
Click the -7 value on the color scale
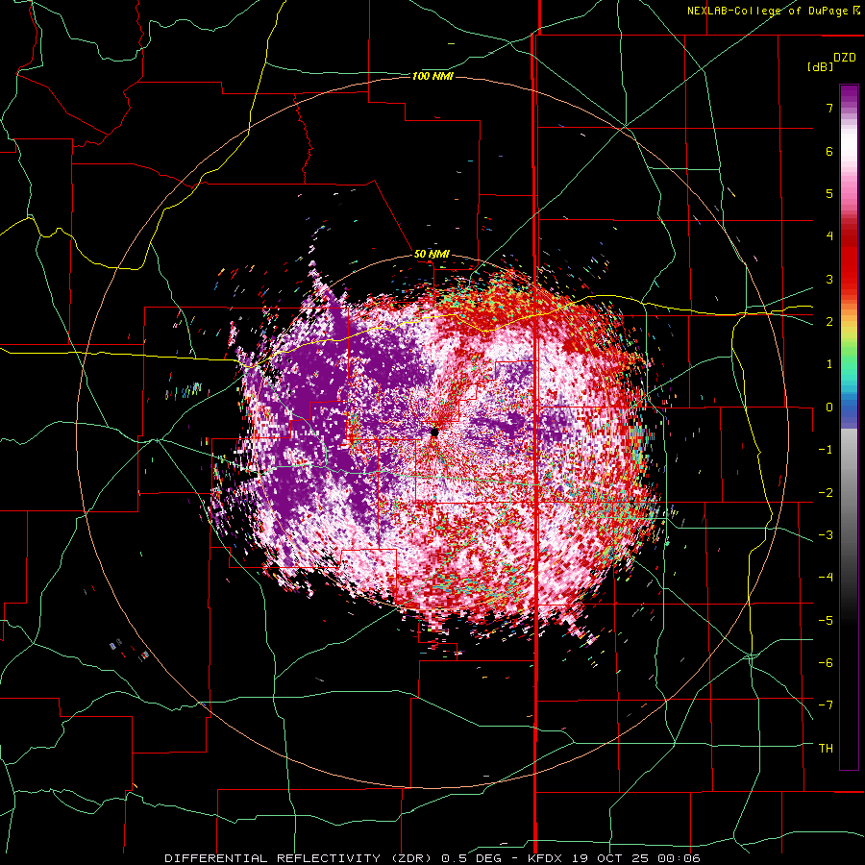coord(826,705)
